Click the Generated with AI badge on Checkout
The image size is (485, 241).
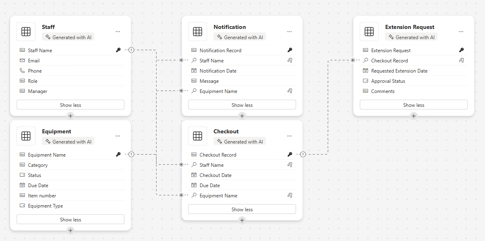pos(239,141)
